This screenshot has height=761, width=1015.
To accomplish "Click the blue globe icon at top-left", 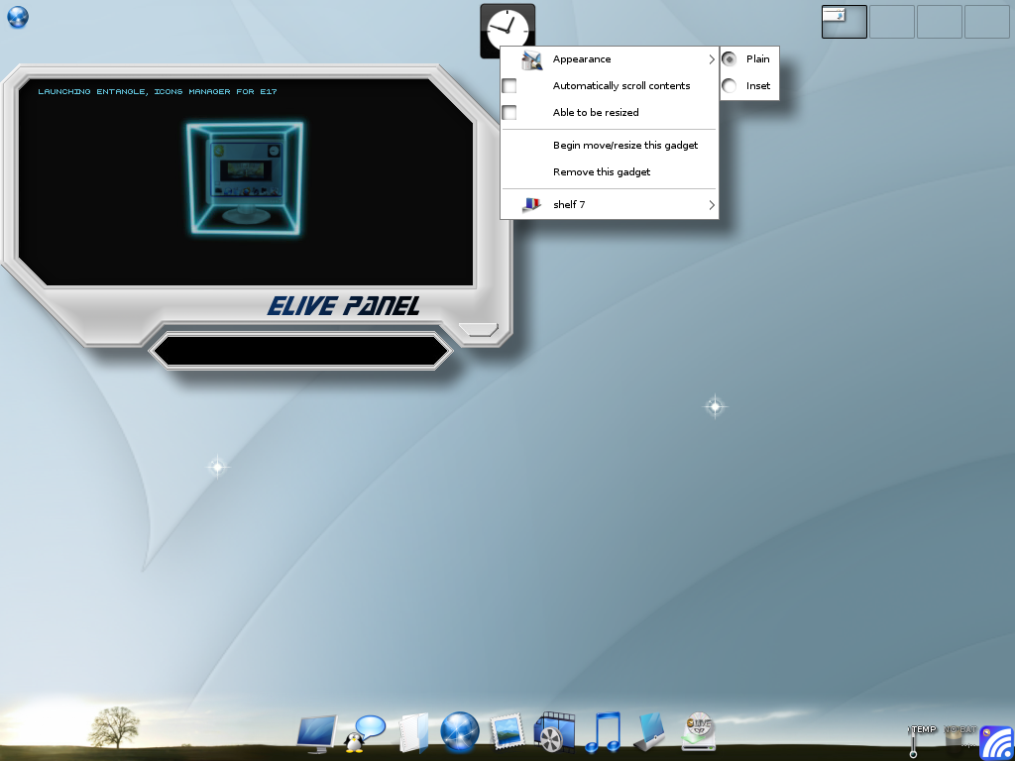I will [18, 18].
